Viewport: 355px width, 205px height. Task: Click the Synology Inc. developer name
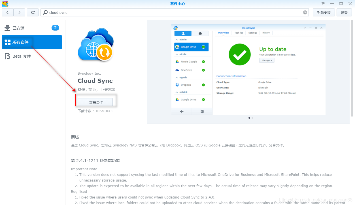click(89, 74)
